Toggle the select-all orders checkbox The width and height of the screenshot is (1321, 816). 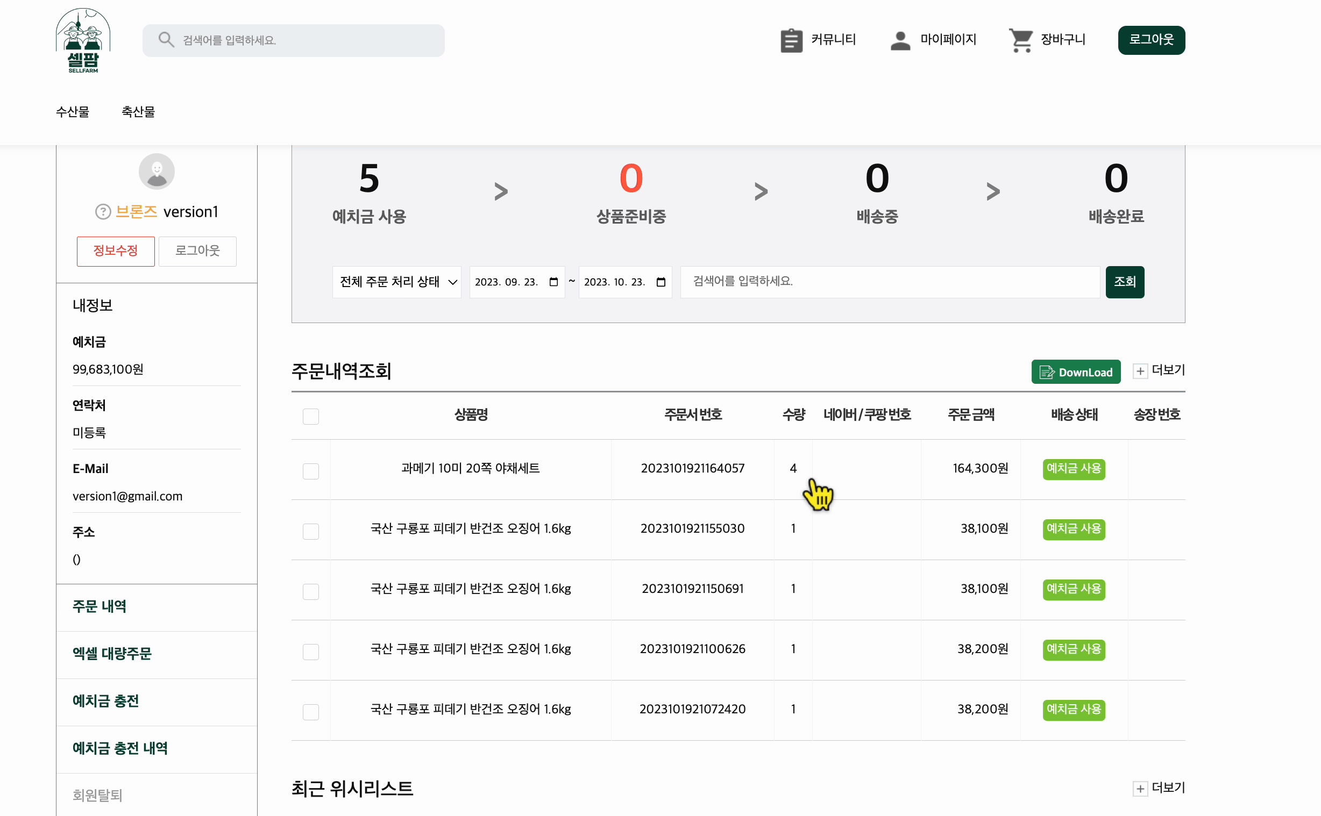[310, 417]
